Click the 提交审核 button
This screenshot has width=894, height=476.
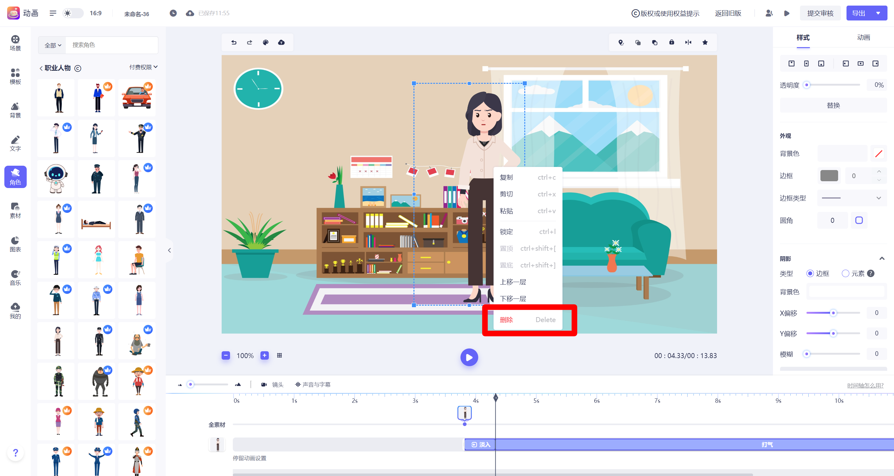(820, 13)
